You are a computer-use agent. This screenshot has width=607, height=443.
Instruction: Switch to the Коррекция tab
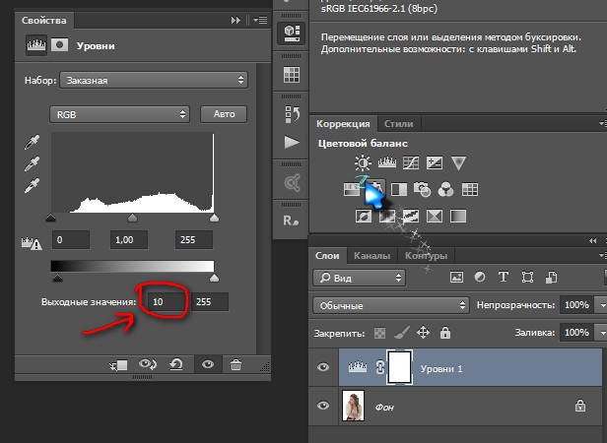(x=343, y=124)
